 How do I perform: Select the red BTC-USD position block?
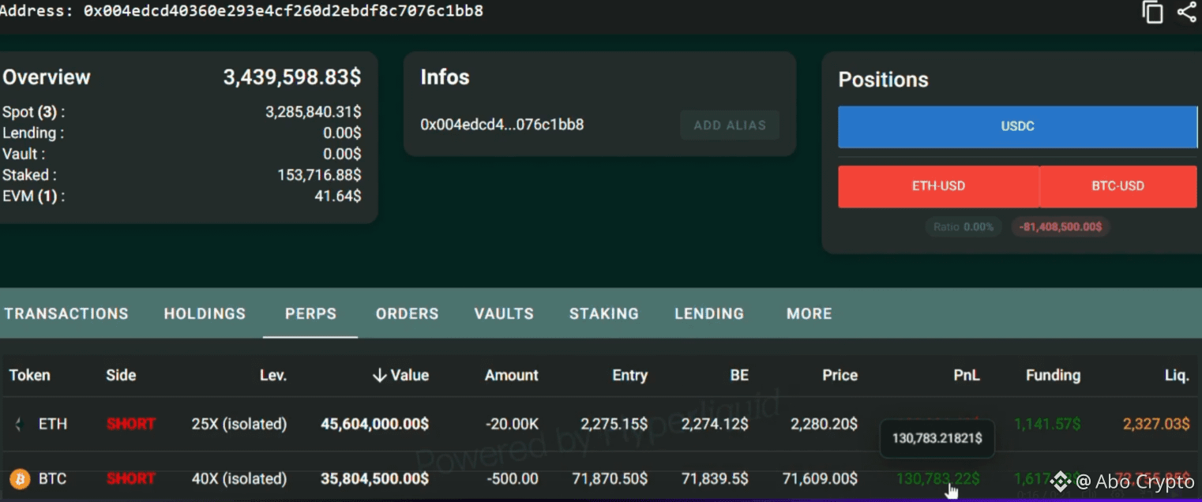click(1118, 186)
